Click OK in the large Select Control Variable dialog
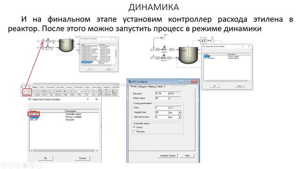This screenshot has height=169, width=301. (46, 158)
